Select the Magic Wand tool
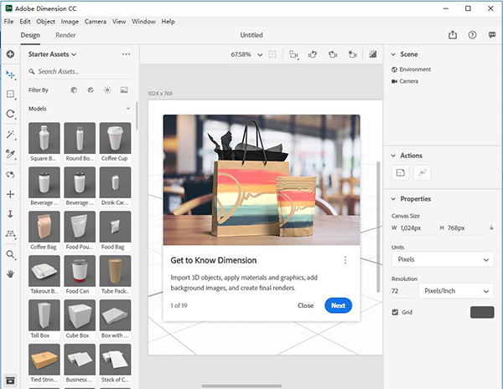The image size is (503, 389). coord(10,134)
